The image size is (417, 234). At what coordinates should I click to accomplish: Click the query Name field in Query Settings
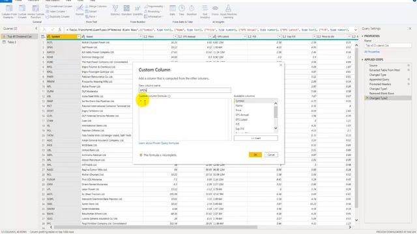pos(388,45)
